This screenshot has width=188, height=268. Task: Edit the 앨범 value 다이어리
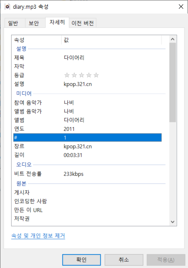pyautogui.click(x=74, y=120)
